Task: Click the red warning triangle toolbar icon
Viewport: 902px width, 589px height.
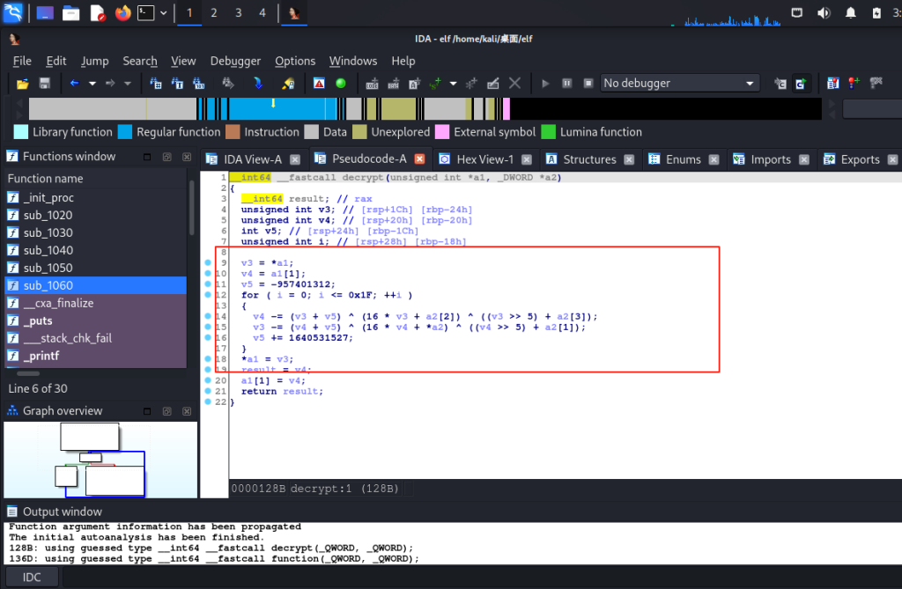Action: 319,84
